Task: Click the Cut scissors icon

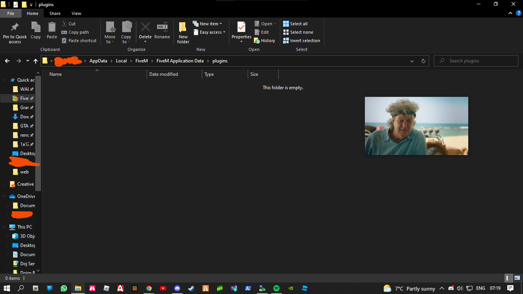Action: 64,24
